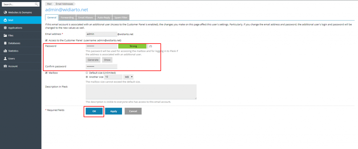This screenshot has width=358, height=149.
Task: Toggle Access to the Customer Panel checkbox
Action: click(x=46, y=40)
